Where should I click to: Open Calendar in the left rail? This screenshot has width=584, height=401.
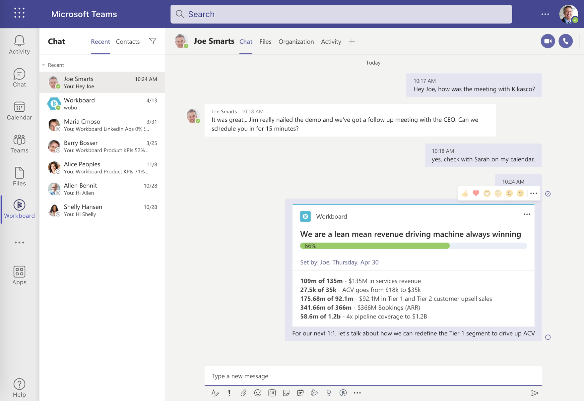pos(19,111)
